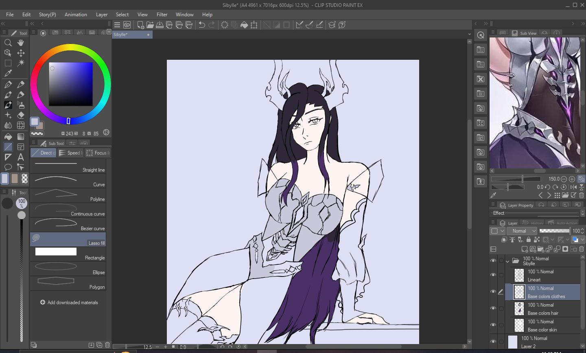Viewport: 586px width, 353px height.
Task: Switch to the Speed sub tool tab
Action: pos(70,153)
